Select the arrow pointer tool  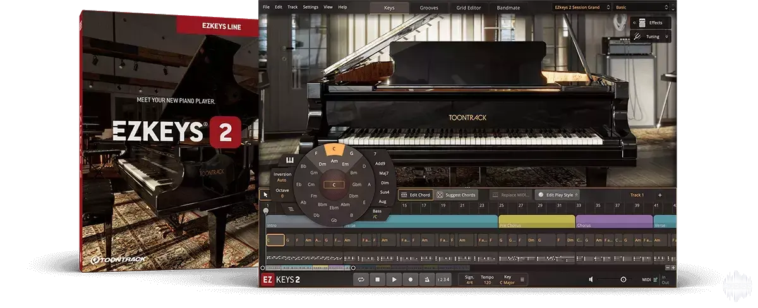266,195
